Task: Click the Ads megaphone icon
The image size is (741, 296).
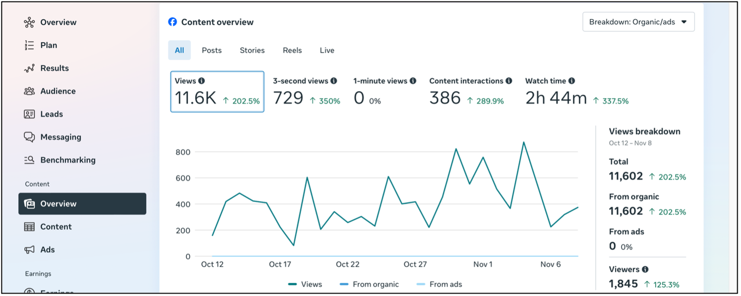Action: [x=29, y=250]
